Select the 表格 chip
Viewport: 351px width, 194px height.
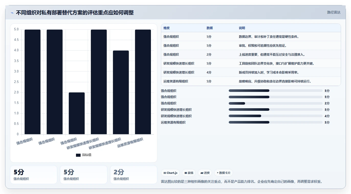[x=189, y=173]
